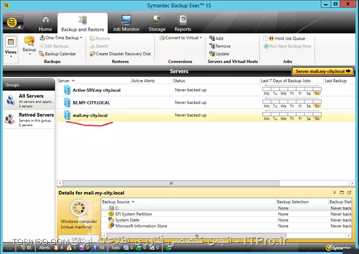Click the mail.my-city.local server icon
Viewport: 359px width, 254px height.
coord(67,115)
